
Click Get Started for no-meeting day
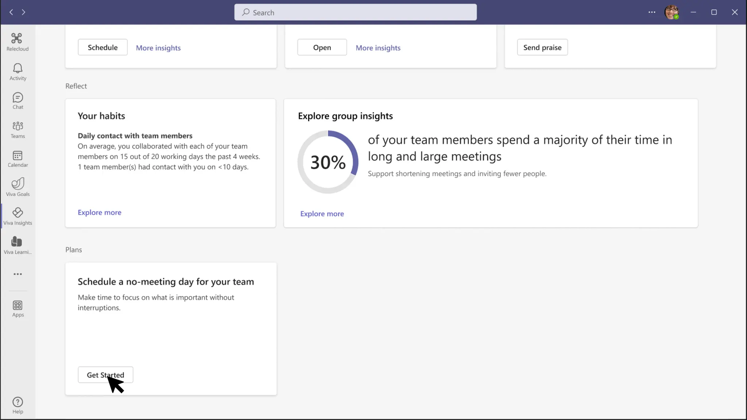[x=105, y=375]
